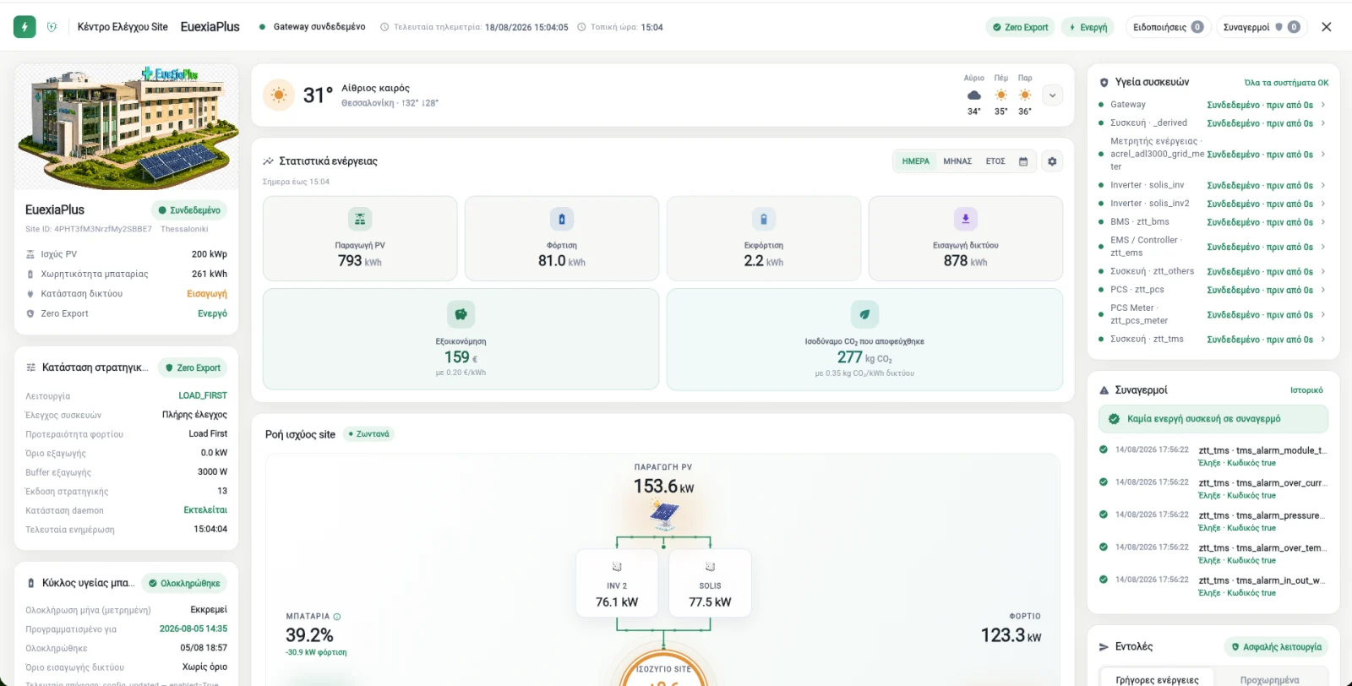Image resolution: width=1352 pixels, height=686 pixels.
Task: Click the Εισαγωγή δικτύου download icon
Action: [x=966, y=219]
